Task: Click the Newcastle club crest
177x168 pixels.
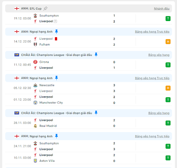Action: [x=35, y=85]
